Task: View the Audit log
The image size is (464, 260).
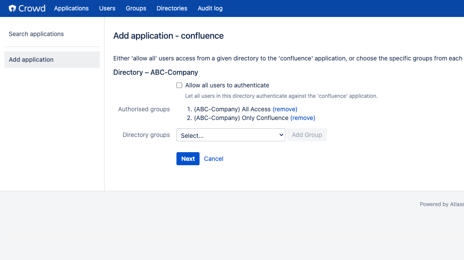Action: click(x=210, y=8)
